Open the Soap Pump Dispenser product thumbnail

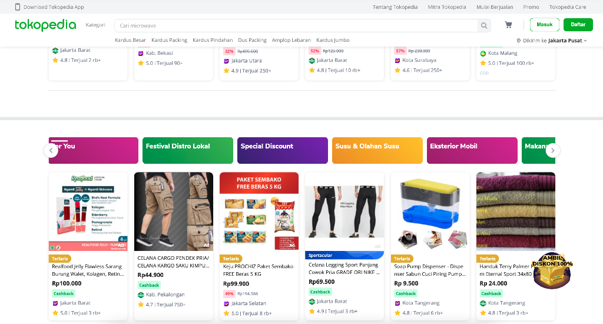[x=430, y=211]
